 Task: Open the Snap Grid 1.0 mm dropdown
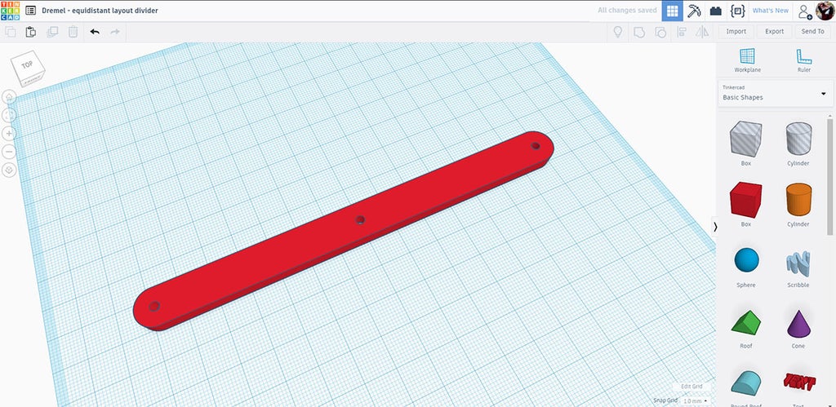tap(696, 400)
